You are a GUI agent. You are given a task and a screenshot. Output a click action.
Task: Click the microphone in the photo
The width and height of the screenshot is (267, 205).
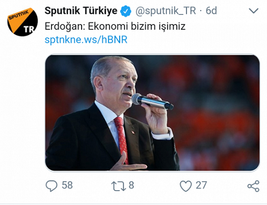153,101
